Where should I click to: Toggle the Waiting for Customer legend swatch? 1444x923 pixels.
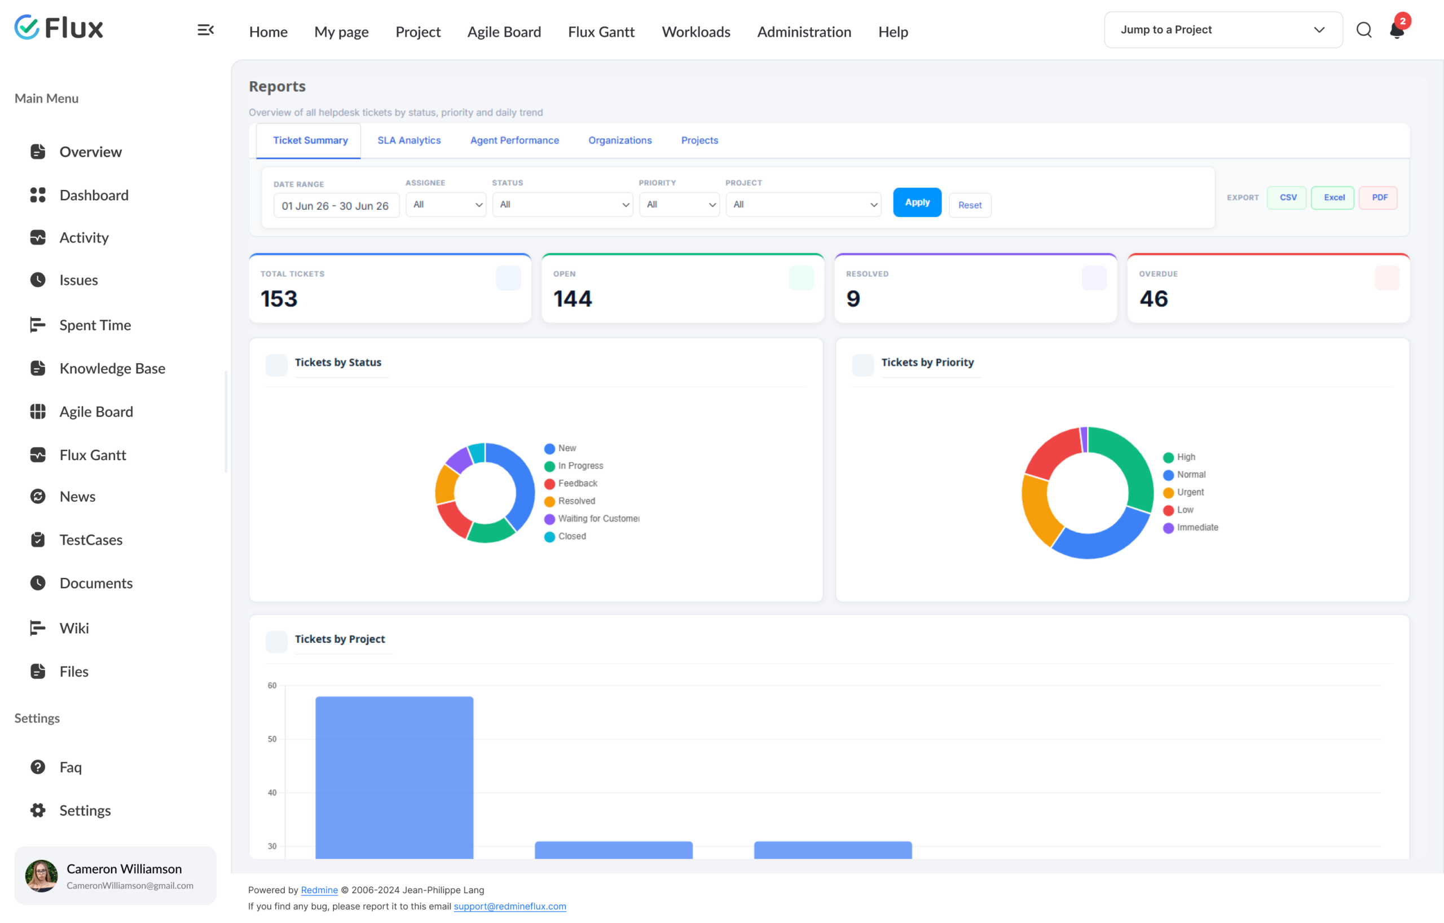(x=549, y=519)
